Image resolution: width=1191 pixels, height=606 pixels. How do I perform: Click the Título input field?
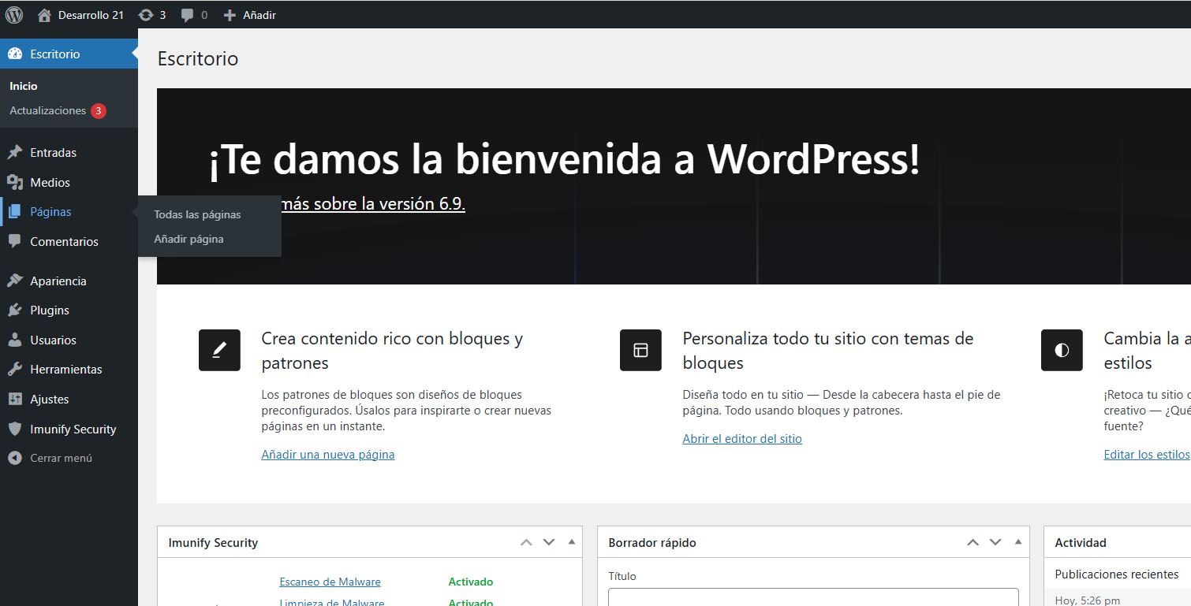click(812, 597)
